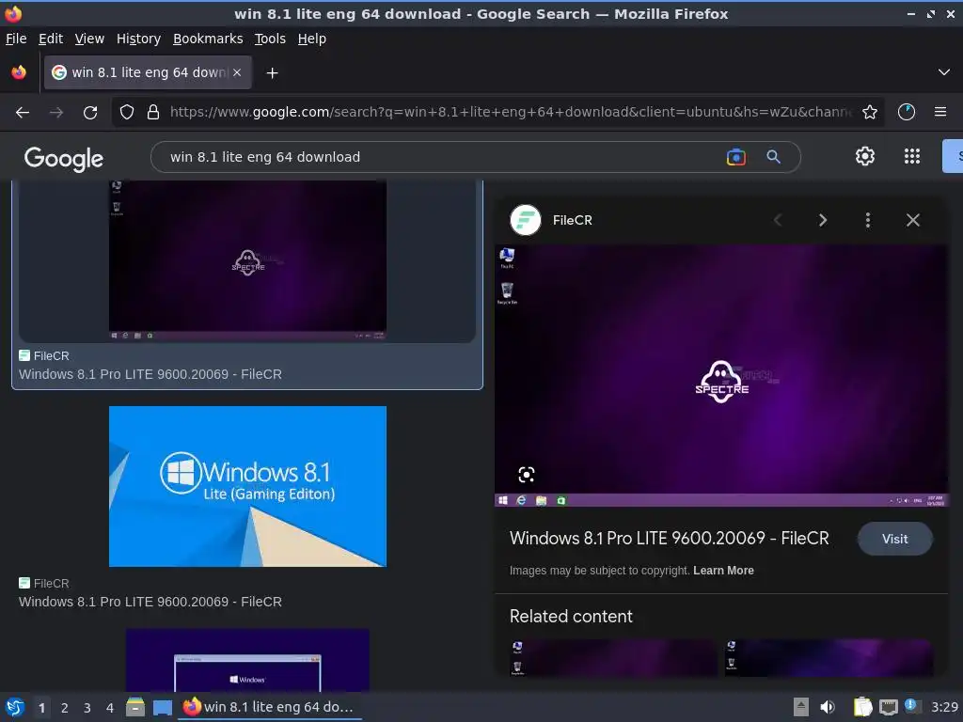Open Firefox hamburger application menu
Screen dimensions: 963x722
(940, 113)
